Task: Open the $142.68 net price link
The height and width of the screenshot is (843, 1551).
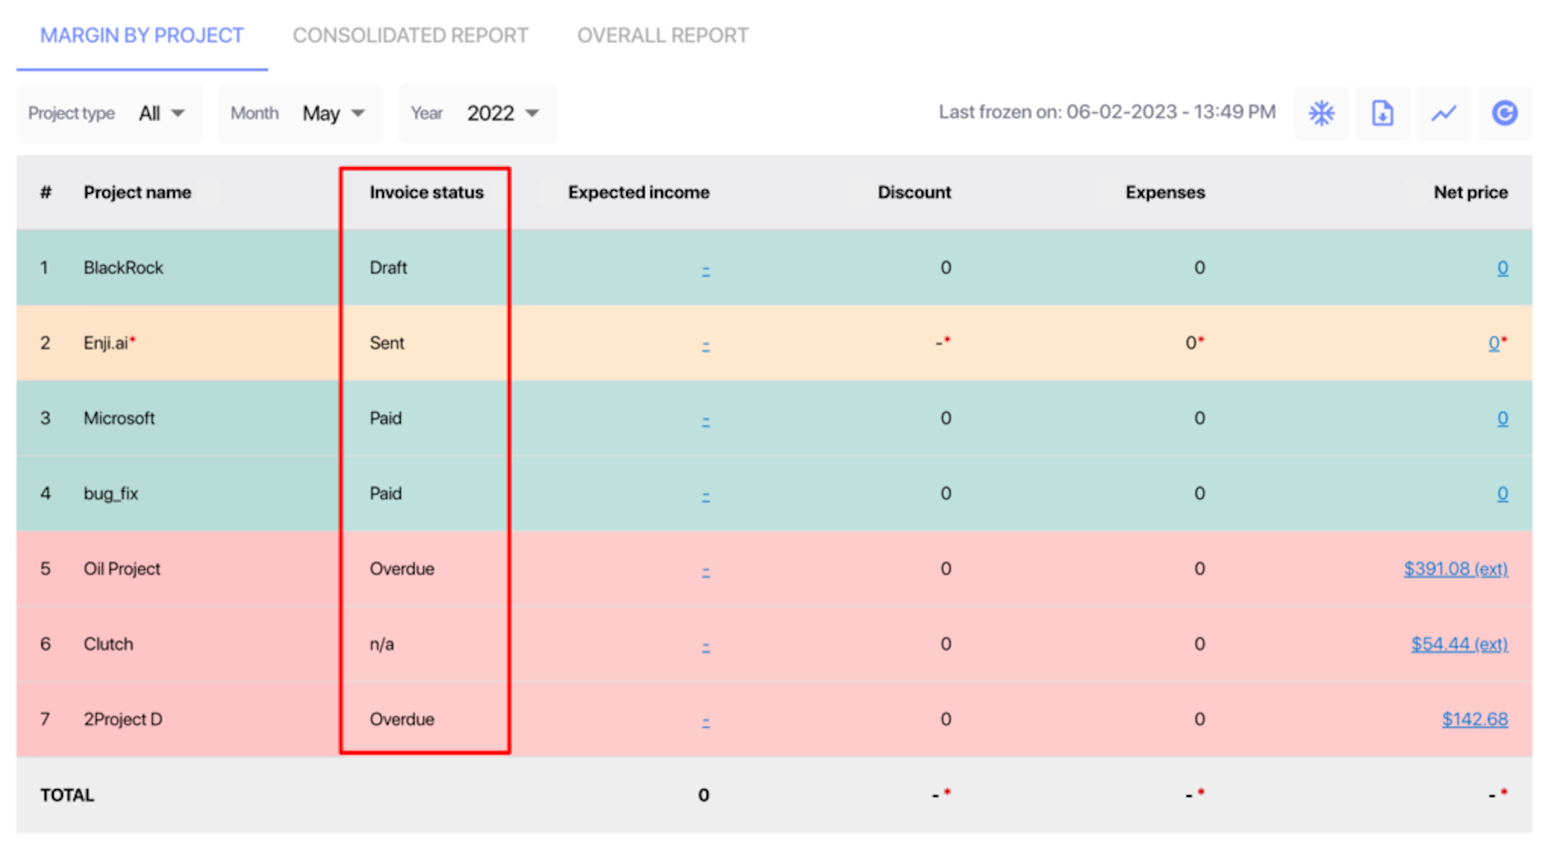Action: pos(1475,719)
